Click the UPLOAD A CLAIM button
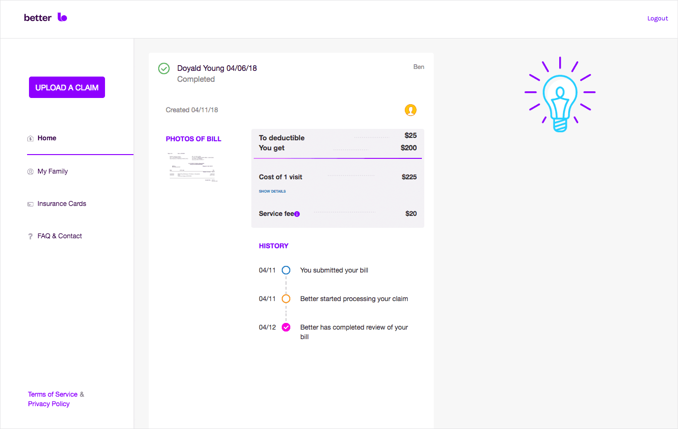The image size is (678, 429). (67, 87)
